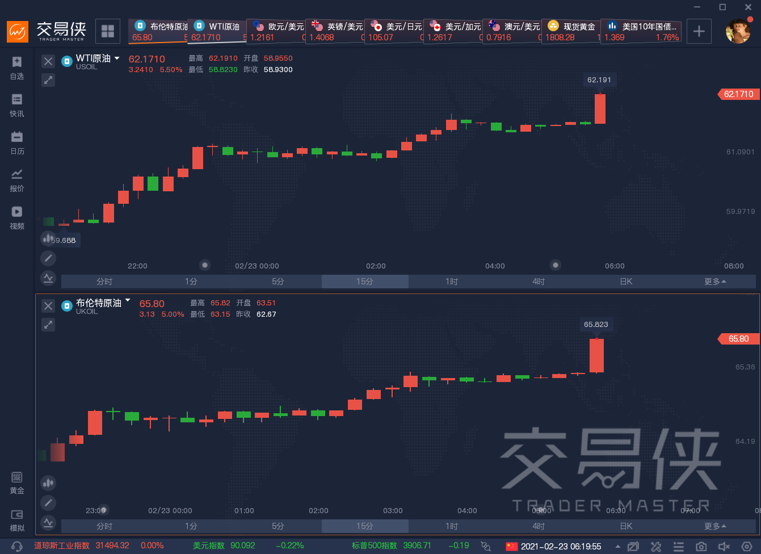Open indicators button in Brent chart
The width and height of the screenshot is (761, 554).
pyautogui.click(x=48, y=522)
